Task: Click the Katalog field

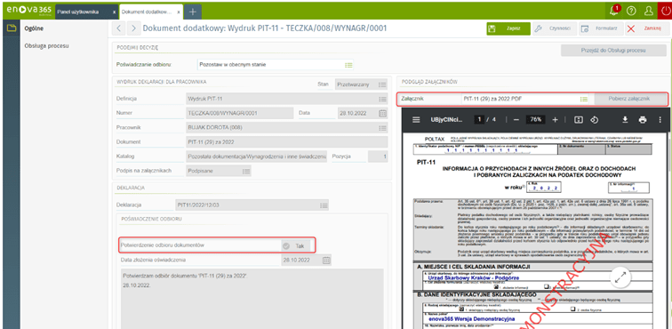Action: 256,156
